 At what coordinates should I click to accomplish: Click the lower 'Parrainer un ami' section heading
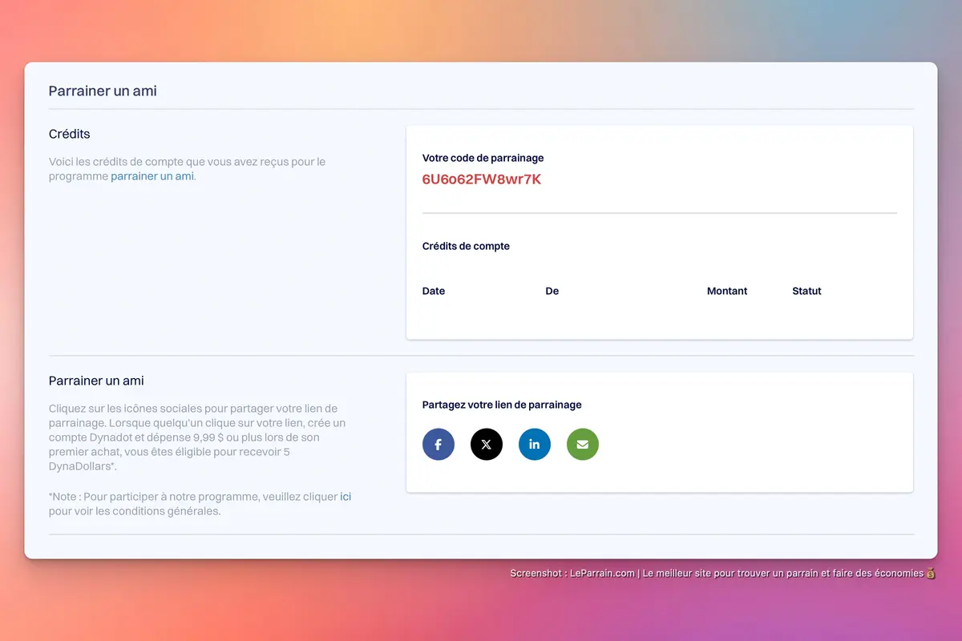pos(96,381)
